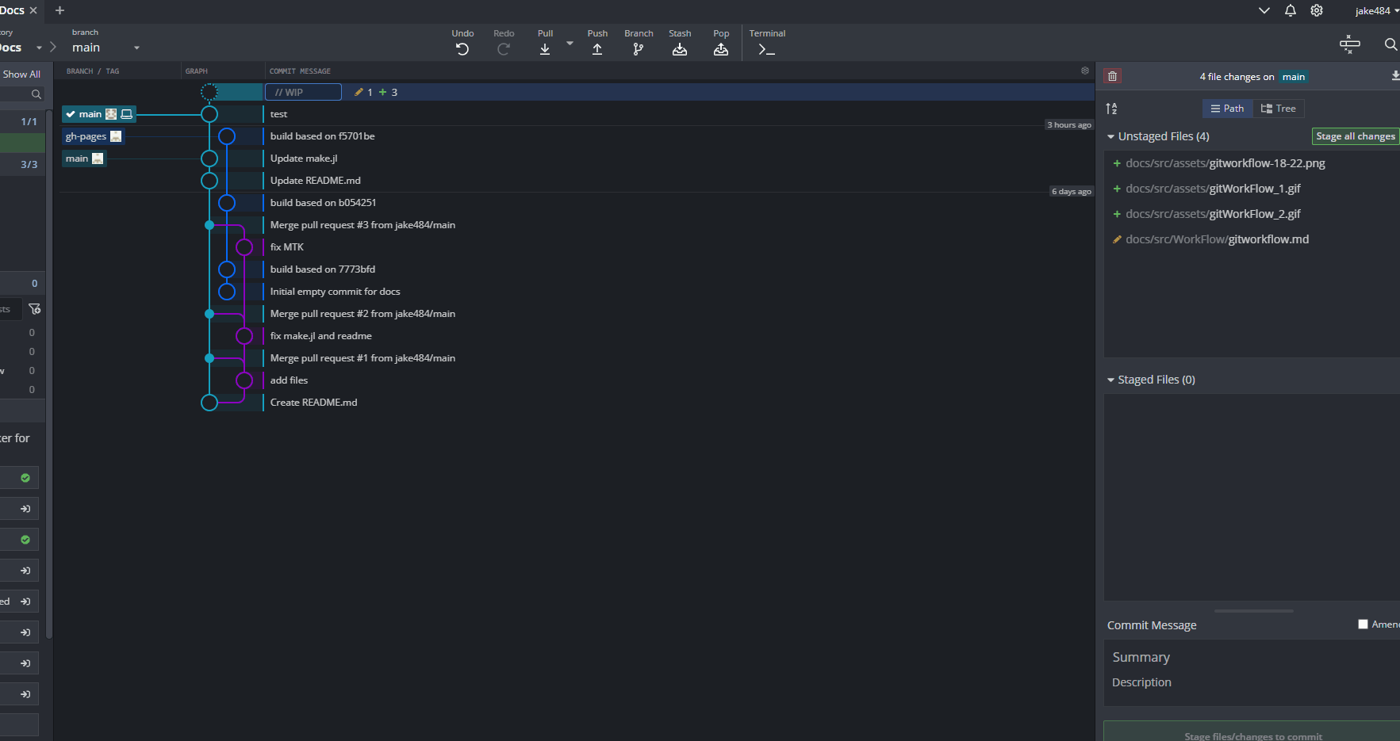Image resolution: width=1400 pixels, height=741 pixels.
Task: Select the gitworkflow.md unstaged file
Action: coord(1217,239)
